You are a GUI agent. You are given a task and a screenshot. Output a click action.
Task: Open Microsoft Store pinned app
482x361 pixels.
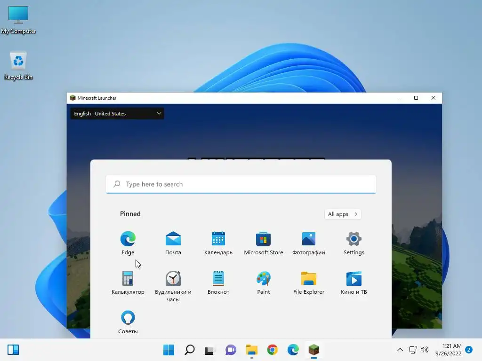[264, 243]
